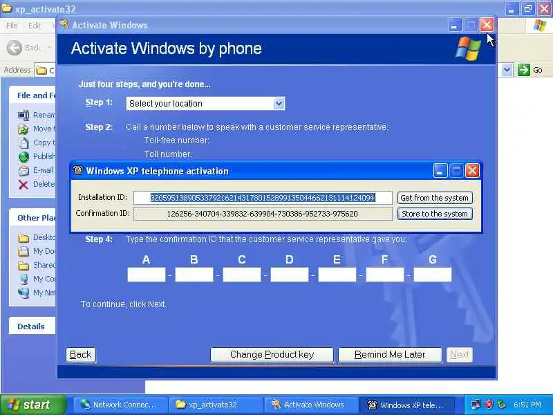The width and height of the screenshot is (553, 415).
Task: Click the 6:51 PM clock
Action: (x=527, y=405)
